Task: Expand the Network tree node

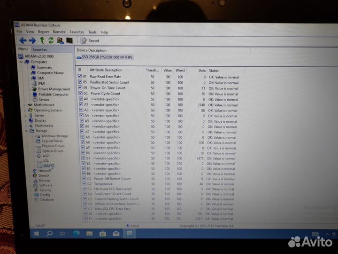Action: point(30,171)
